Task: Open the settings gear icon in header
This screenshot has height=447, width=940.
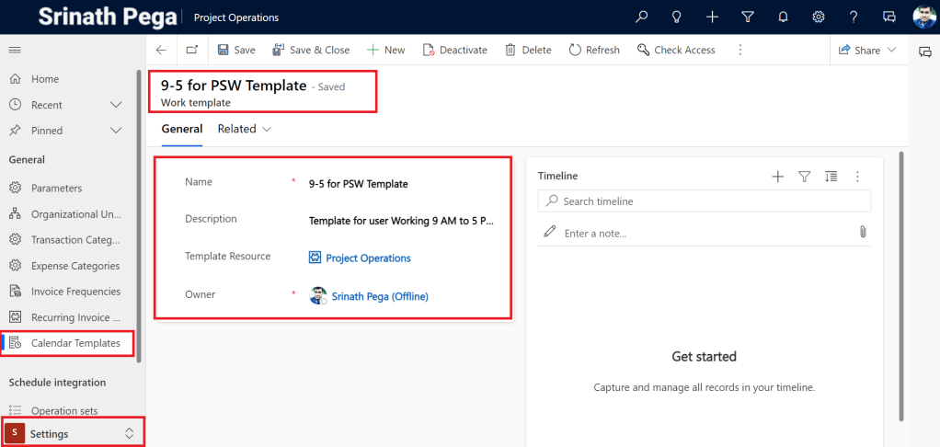Action: click(818, 17)
